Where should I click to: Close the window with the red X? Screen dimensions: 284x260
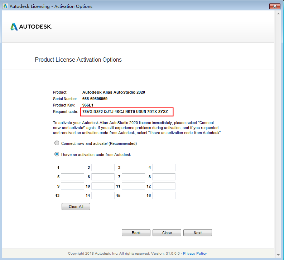275,6
